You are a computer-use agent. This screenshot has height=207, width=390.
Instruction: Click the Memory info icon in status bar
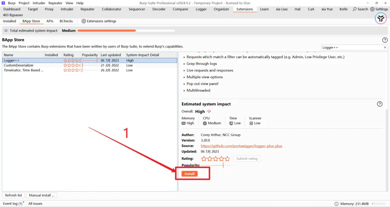336,204
